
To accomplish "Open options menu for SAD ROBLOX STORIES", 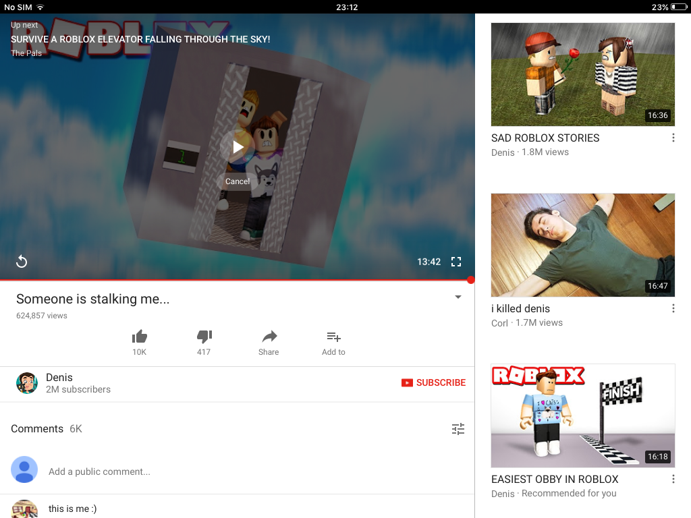I will point(673,138).
